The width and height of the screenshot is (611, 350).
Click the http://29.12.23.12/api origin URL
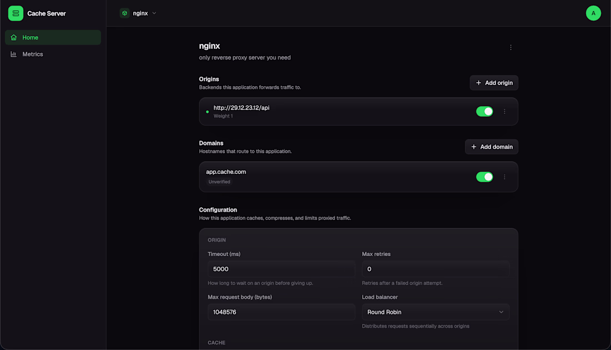click(x=241, y=108)
